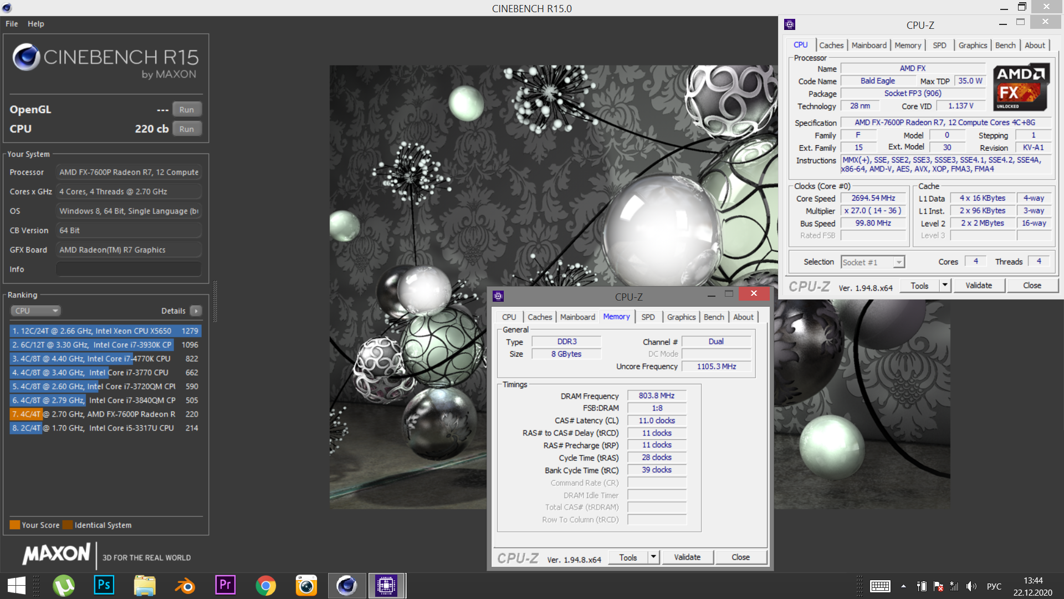This screenshot has width=1064, height=599.
Task: Open the network signal tray icon
Action: 954,586
